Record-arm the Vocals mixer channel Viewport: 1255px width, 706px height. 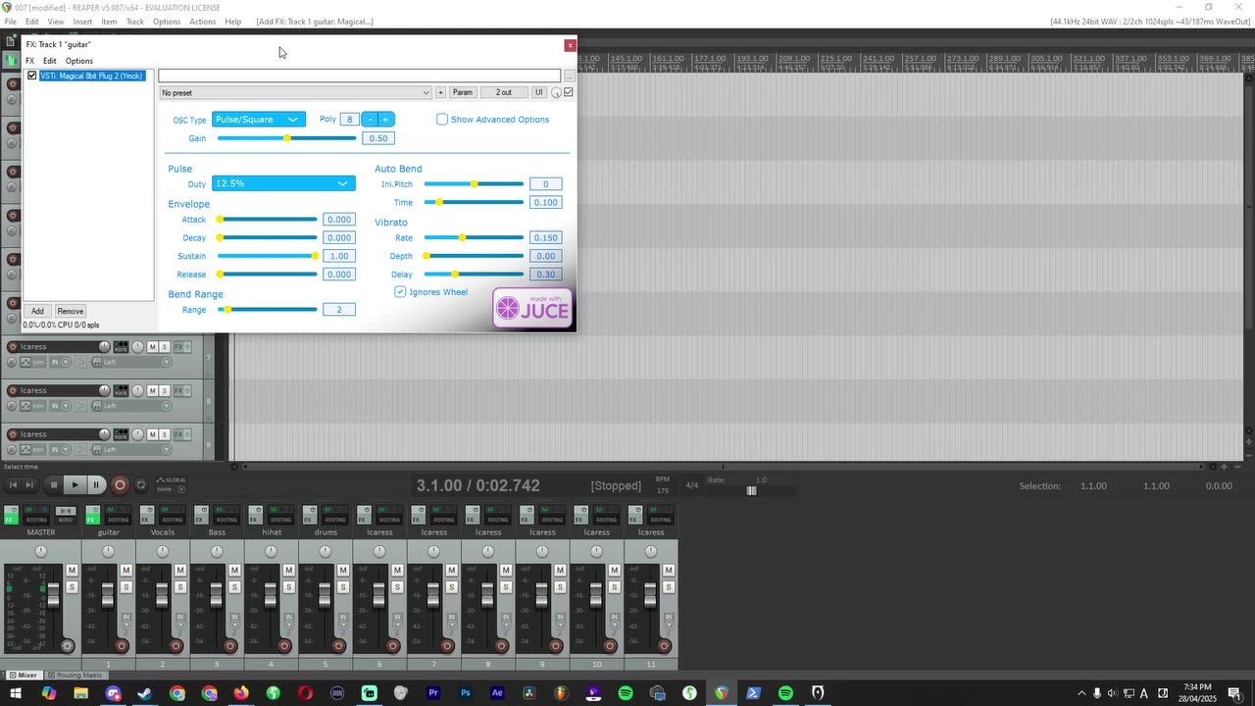176,645
